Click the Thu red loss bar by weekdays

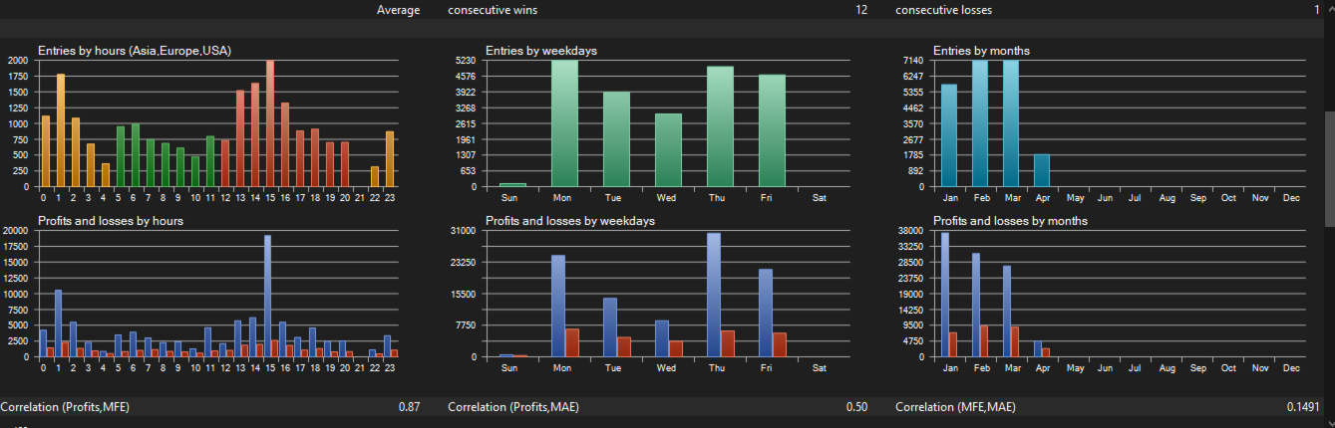(x=728, y=343)
